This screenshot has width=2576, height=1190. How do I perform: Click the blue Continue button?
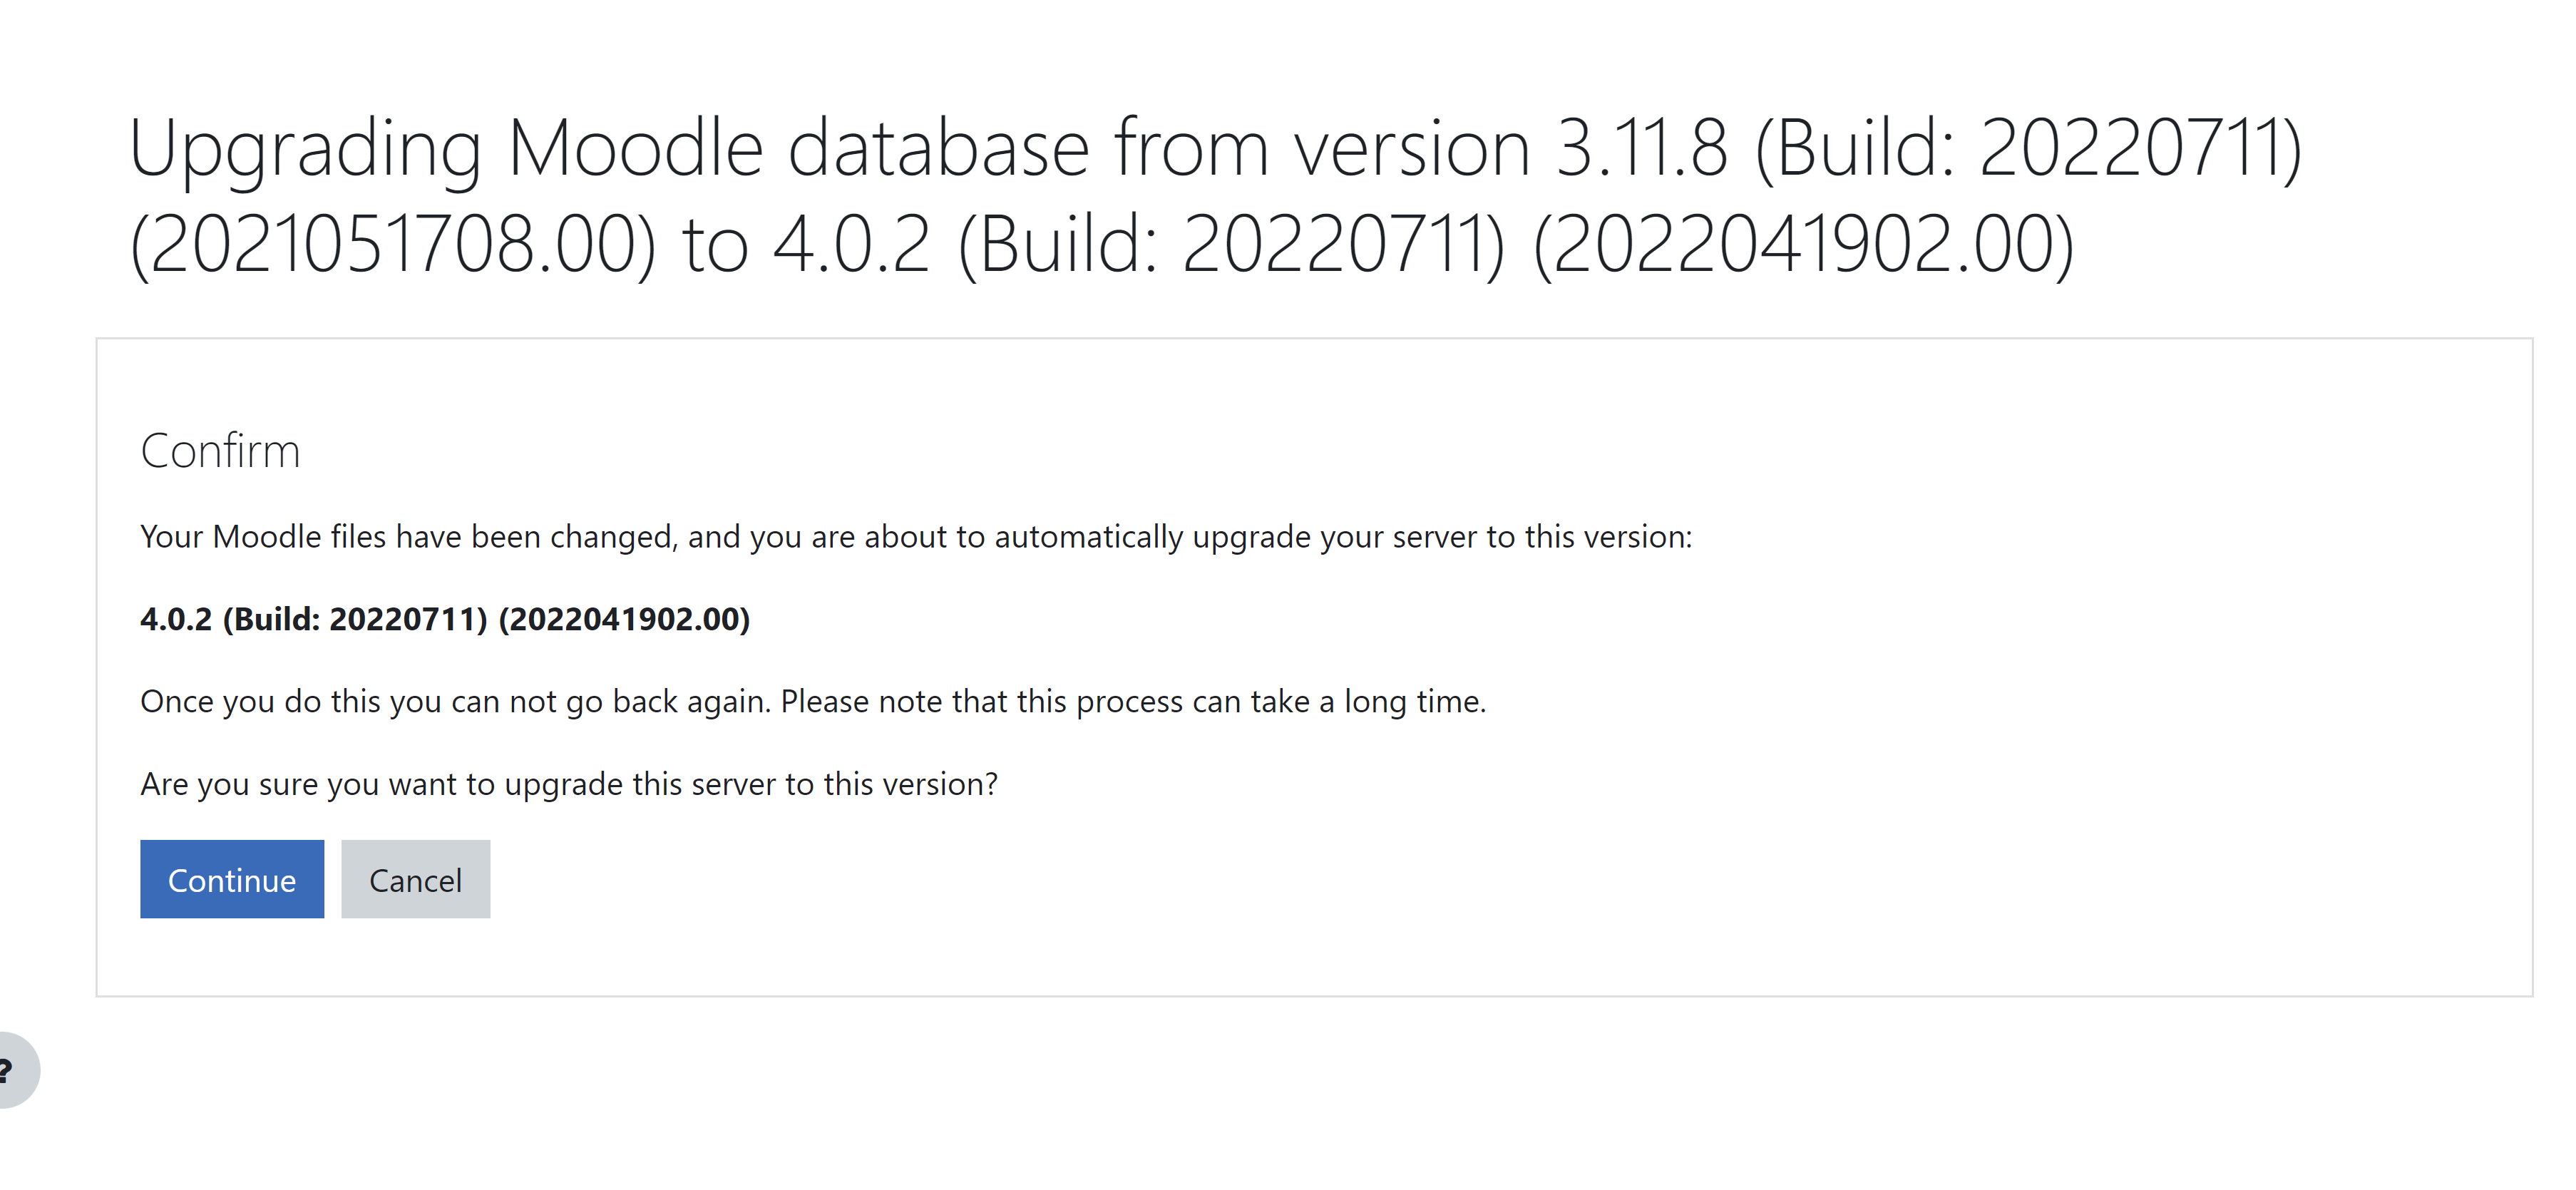point(232,879)
